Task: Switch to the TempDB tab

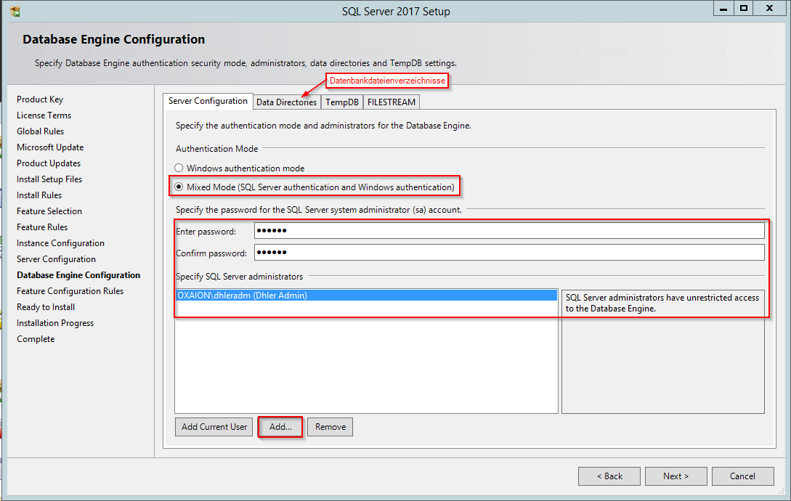Action: 342,102
